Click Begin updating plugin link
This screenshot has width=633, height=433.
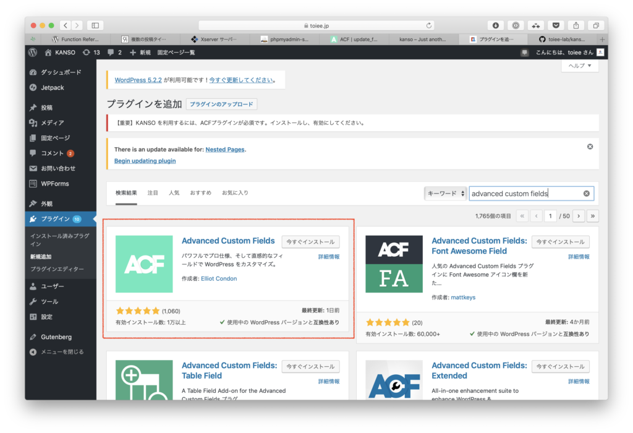(x=145, y=161)
